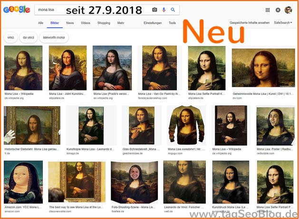Expand the SafeSearch dropdown
The width and height of the screenshot is (299, 219).
(283, 23)
